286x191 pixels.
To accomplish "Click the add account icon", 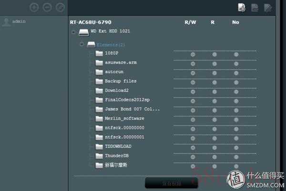I will [34, 8].
